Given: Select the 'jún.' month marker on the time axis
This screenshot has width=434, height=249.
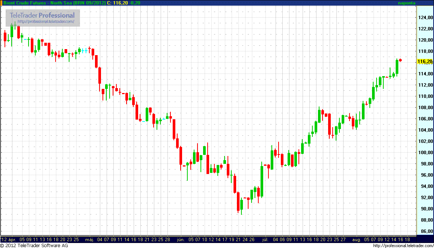Looking at the screenshot, I should point(181,239).
